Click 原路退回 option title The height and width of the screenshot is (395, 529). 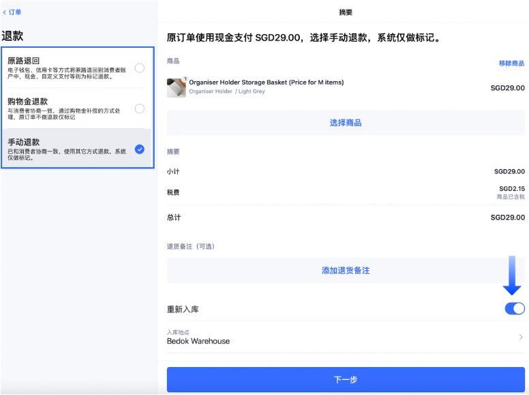(24, 61)
